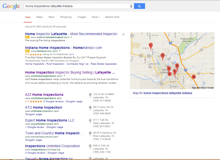Open Home Inspector Lafayette ad title

point(71,34)
